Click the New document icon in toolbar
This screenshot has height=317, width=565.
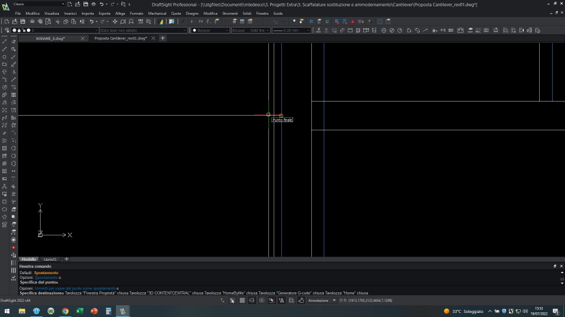click(6, 22)
